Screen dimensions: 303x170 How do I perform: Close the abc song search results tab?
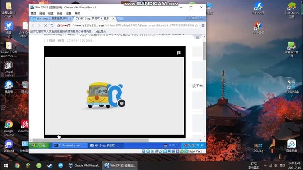[71, 19]
